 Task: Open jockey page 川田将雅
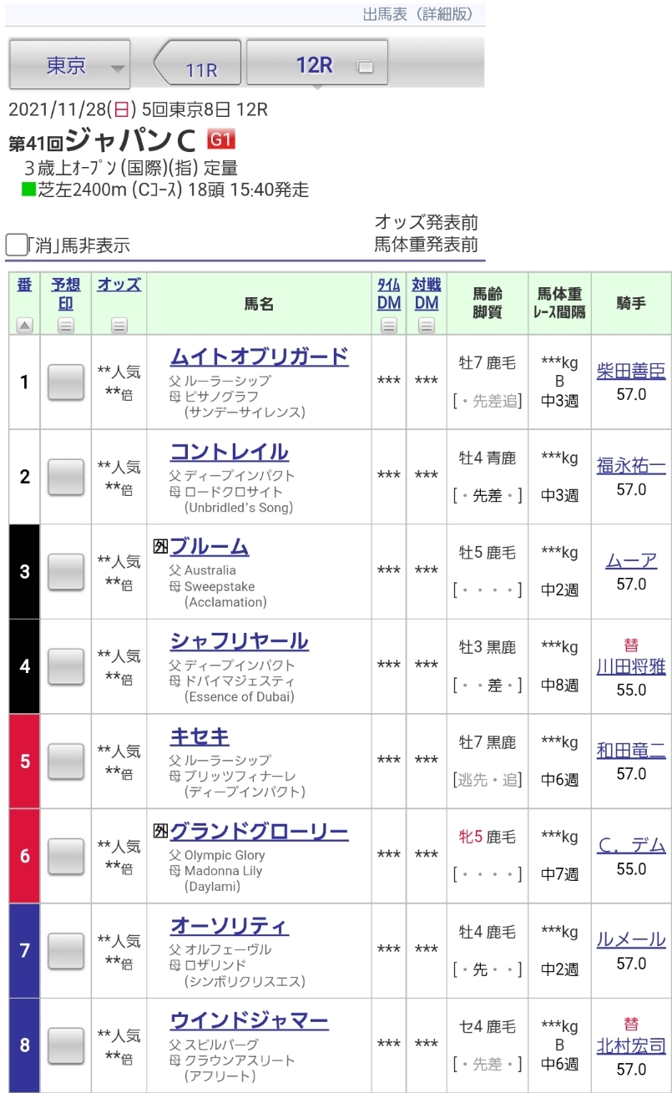click(x=631, y=666)
